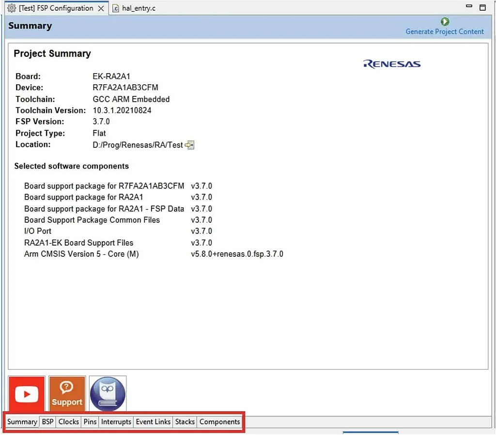The width and height of the screenshot is (496, 435).
Task: Switch to the Stacks tab
Action: pyautogui.click(x=185, y=421)
